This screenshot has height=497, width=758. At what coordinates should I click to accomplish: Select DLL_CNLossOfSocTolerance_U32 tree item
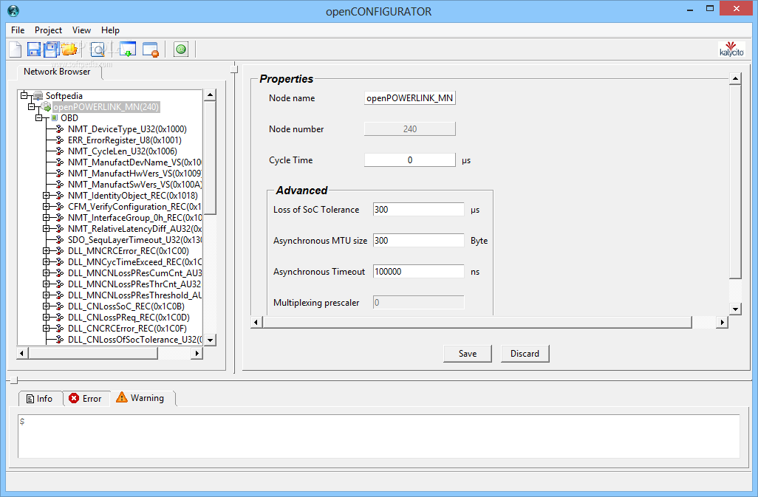tap(135, 340)
